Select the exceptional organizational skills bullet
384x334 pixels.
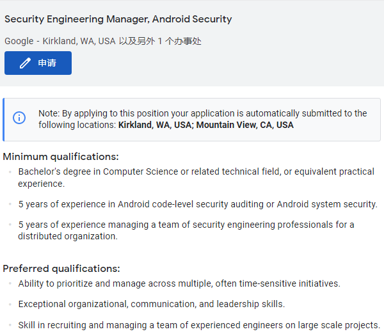(152, 304)
